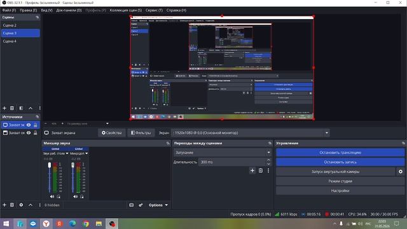Viewport: 407px width, 229px height.
Task: Click 'Остановить запись' to stop recording
Action: point(340,162)
